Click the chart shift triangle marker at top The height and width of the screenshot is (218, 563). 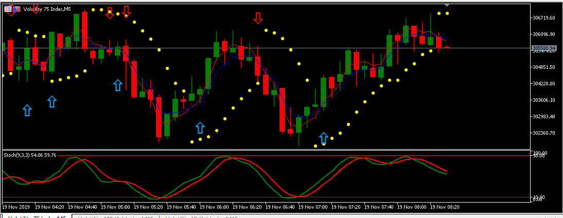(x=447, y=5)
